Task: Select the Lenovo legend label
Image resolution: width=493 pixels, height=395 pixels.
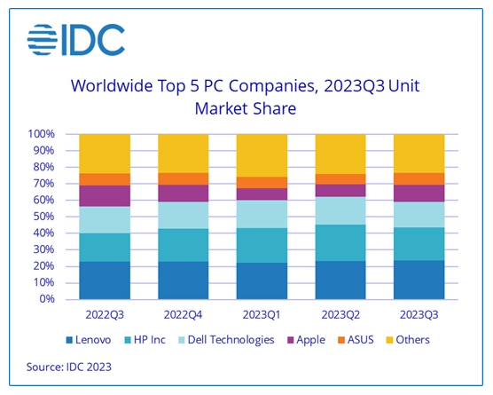Action: 93,340
